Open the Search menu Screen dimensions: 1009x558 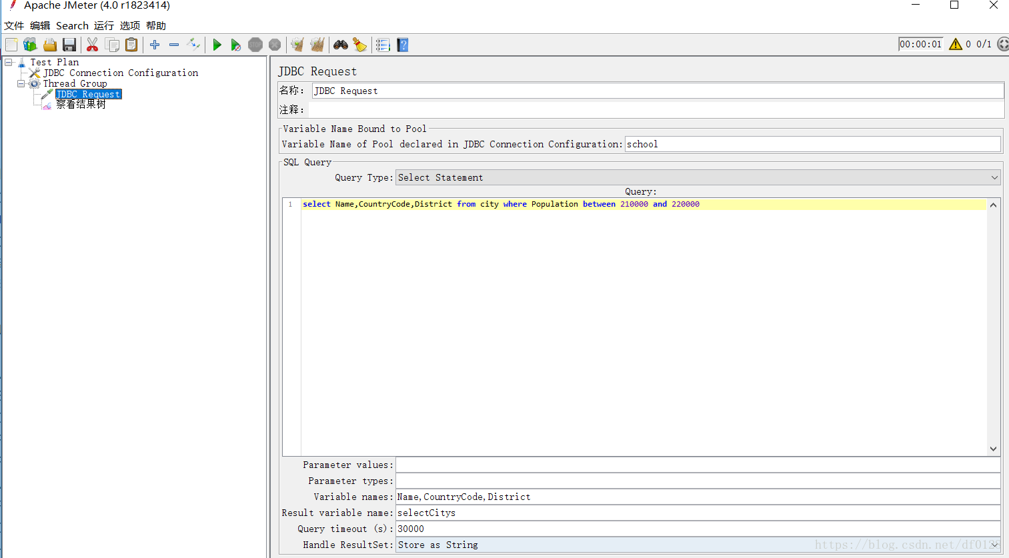[72, 25]
